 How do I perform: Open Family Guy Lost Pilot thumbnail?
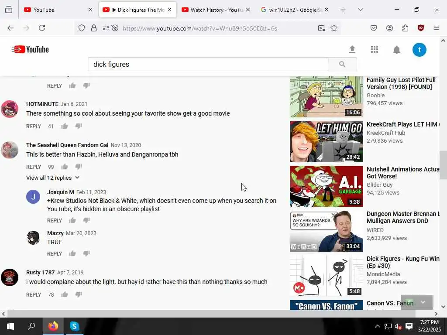pos(327,97)
